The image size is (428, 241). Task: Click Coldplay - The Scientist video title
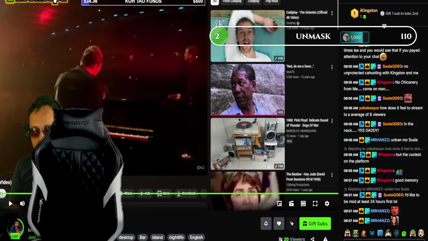(307, 15)
